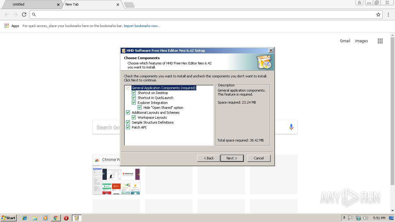Uncheck Additional Layouts and Schemes
This screenshot has height=222, width=395.
pos(128,112)
